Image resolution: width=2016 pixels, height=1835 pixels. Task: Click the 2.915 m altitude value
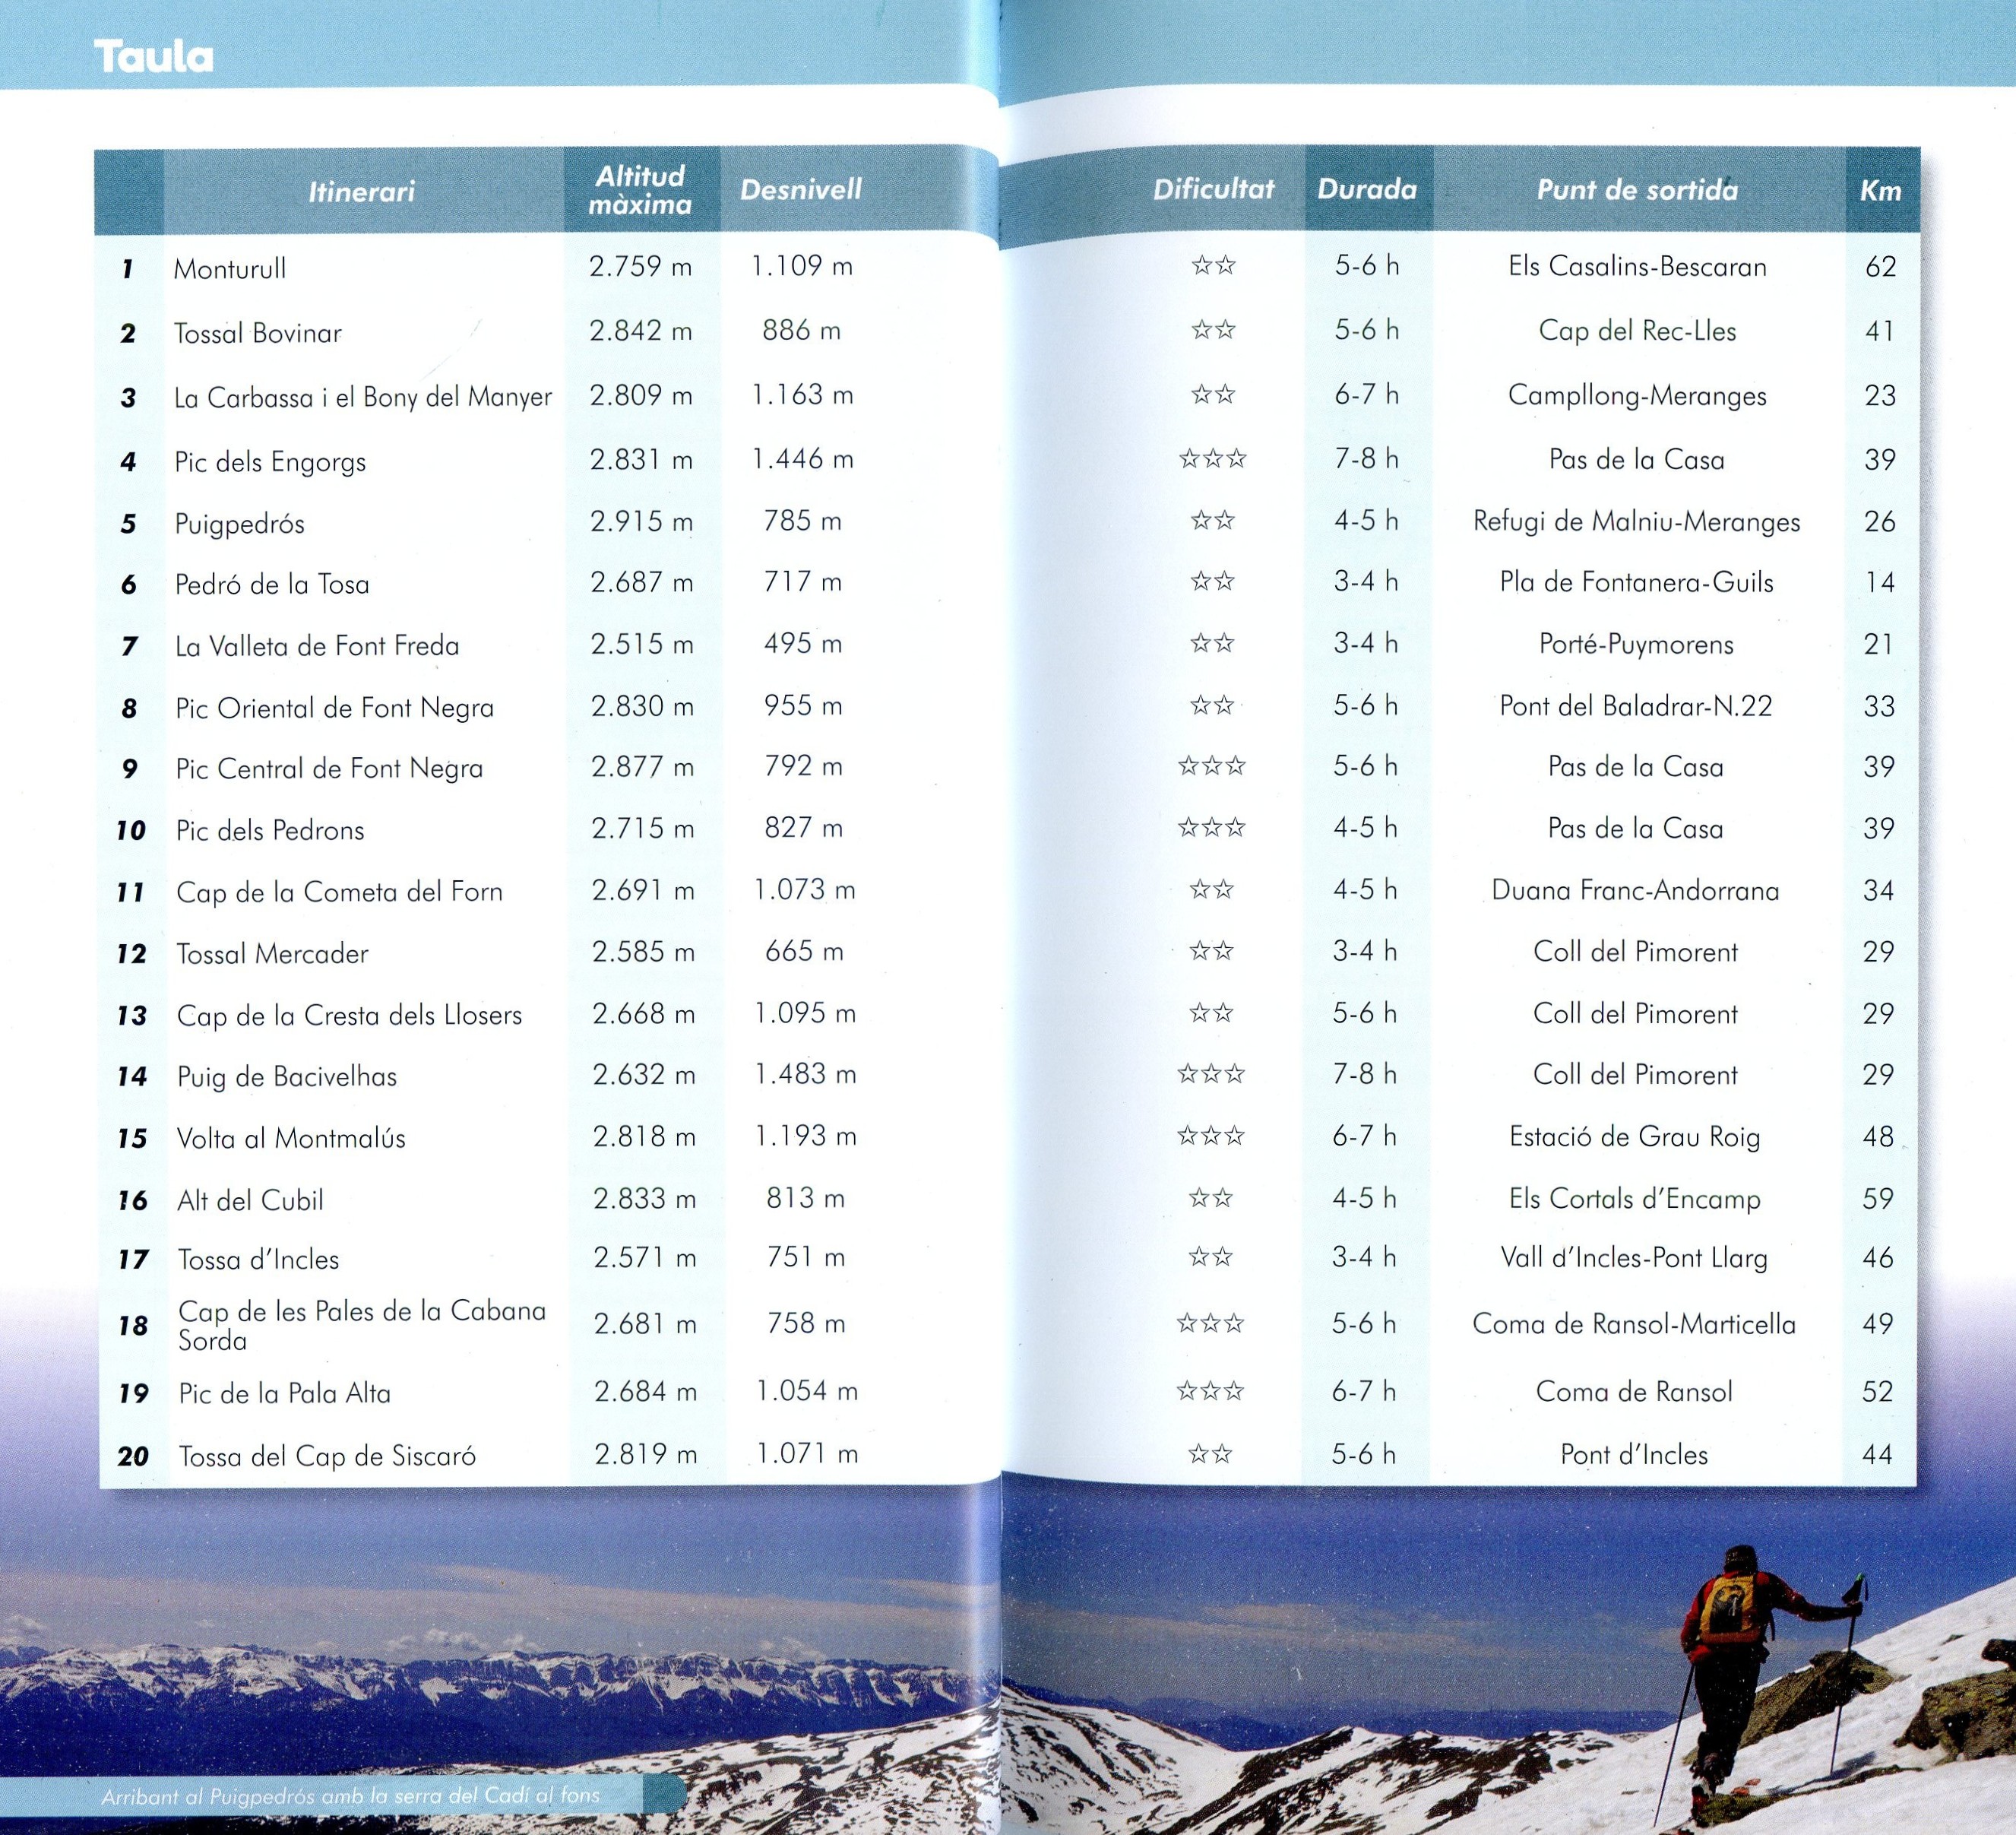pos(641,521)
